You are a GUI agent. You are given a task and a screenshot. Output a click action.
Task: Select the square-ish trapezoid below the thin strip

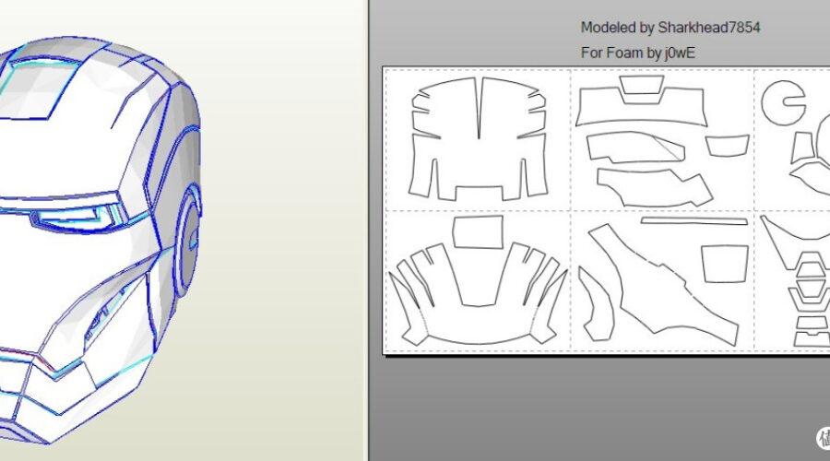(x=725, y=264)
